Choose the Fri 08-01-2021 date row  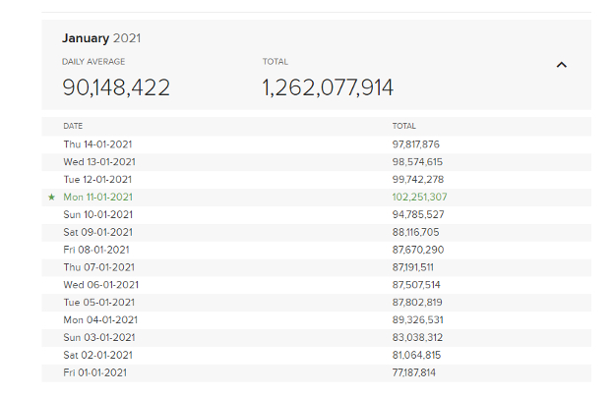click(x=96, y=250)
